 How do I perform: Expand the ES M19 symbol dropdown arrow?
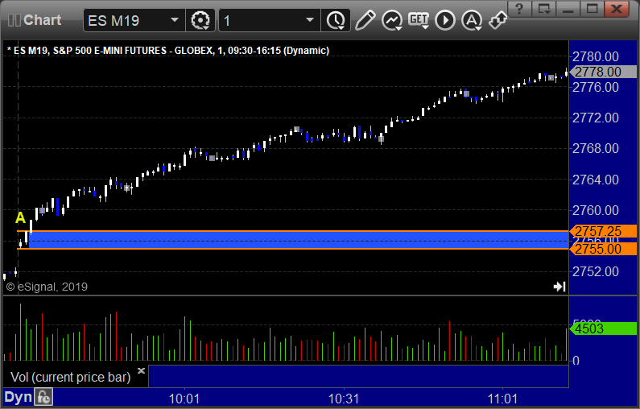pos(174,20)
